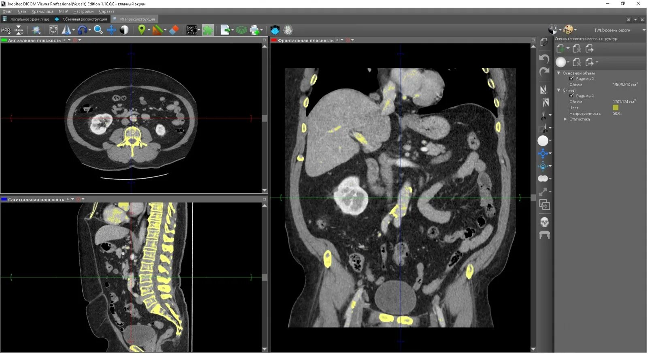This screenshot has width=648, height=354.
Task: Choose the window/level contrast tool
Action: tap(124, 30)
